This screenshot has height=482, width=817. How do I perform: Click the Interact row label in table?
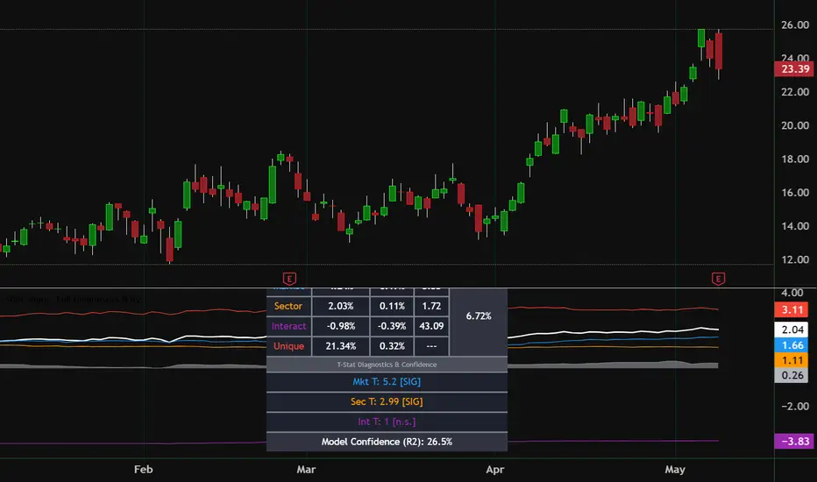pyautogui.click(x=288, y=326)
